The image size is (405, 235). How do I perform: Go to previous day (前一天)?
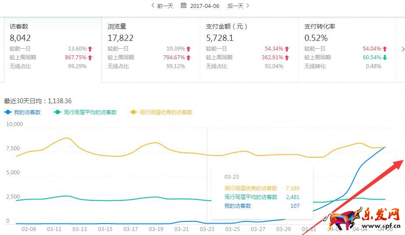[162, 6]
